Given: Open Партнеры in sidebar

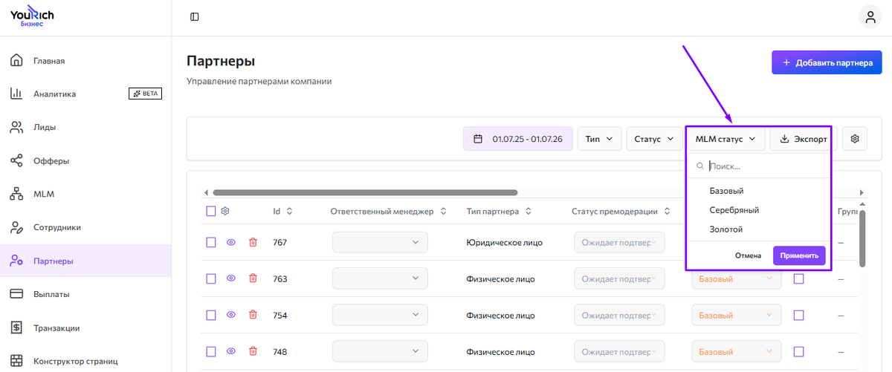Looking at the screenshot, I should tap(85, 261).
